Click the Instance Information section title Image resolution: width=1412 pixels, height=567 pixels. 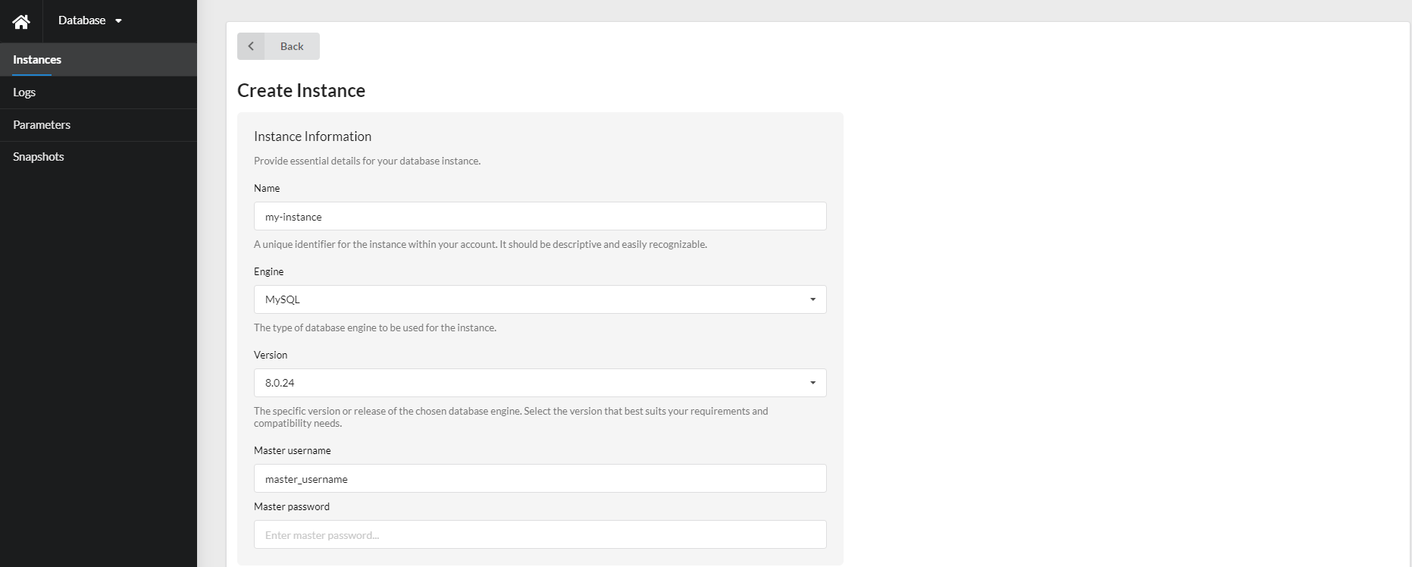click(x=312, y=136)
